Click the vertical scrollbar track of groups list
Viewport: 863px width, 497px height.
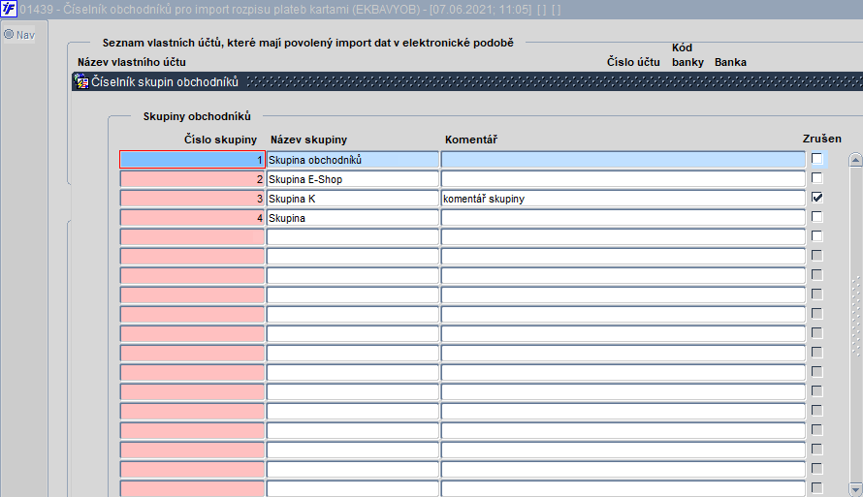click(855, 325)
